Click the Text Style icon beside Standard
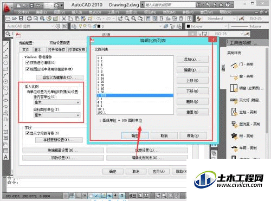This screenshot has height=201, width=271. point(199,18)
